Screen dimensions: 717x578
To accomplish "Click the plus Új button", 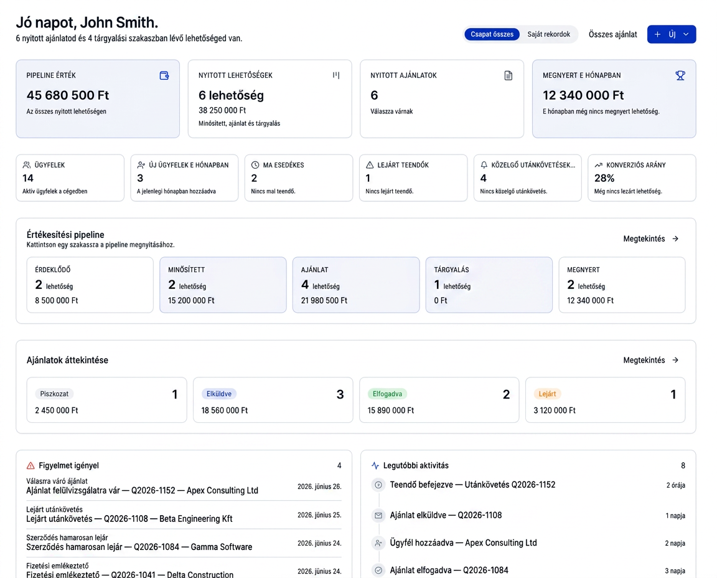I will click(665, 34).
